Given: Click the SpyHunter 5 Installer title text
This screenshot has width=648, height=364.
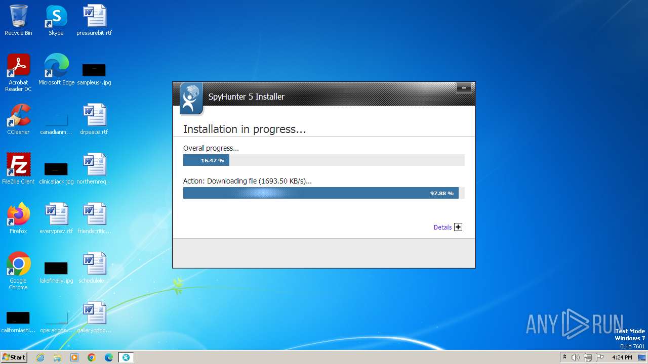Looking at the screenshot, I should [247, 97].
